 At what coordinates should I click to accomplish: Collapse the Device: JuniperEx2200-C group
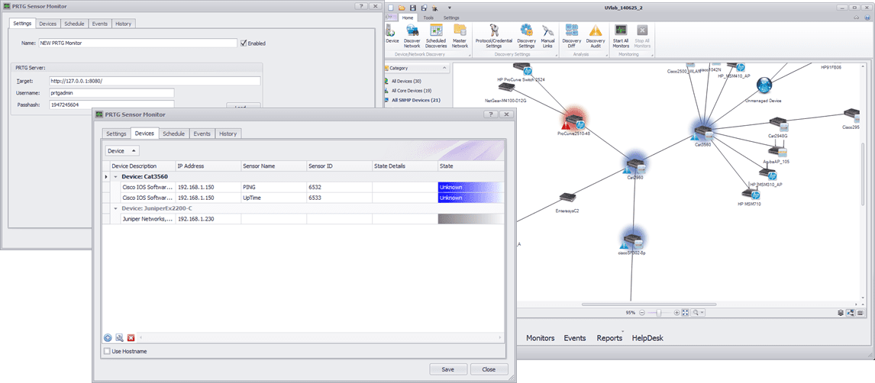click(116, 208)
